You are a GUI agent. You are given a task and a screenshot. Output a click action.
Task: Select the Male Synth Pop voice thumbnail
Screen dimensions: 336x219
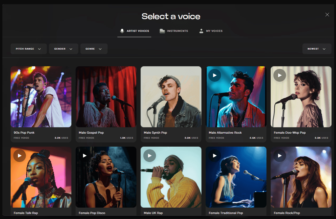[171, 97]
